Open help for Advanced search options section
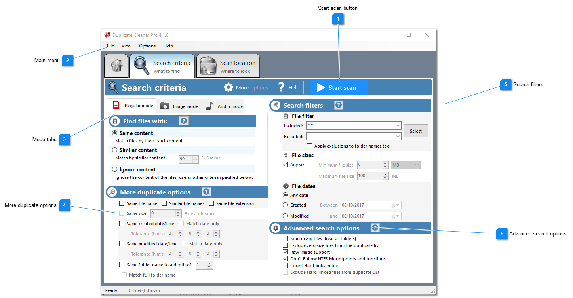 [375, 228]
